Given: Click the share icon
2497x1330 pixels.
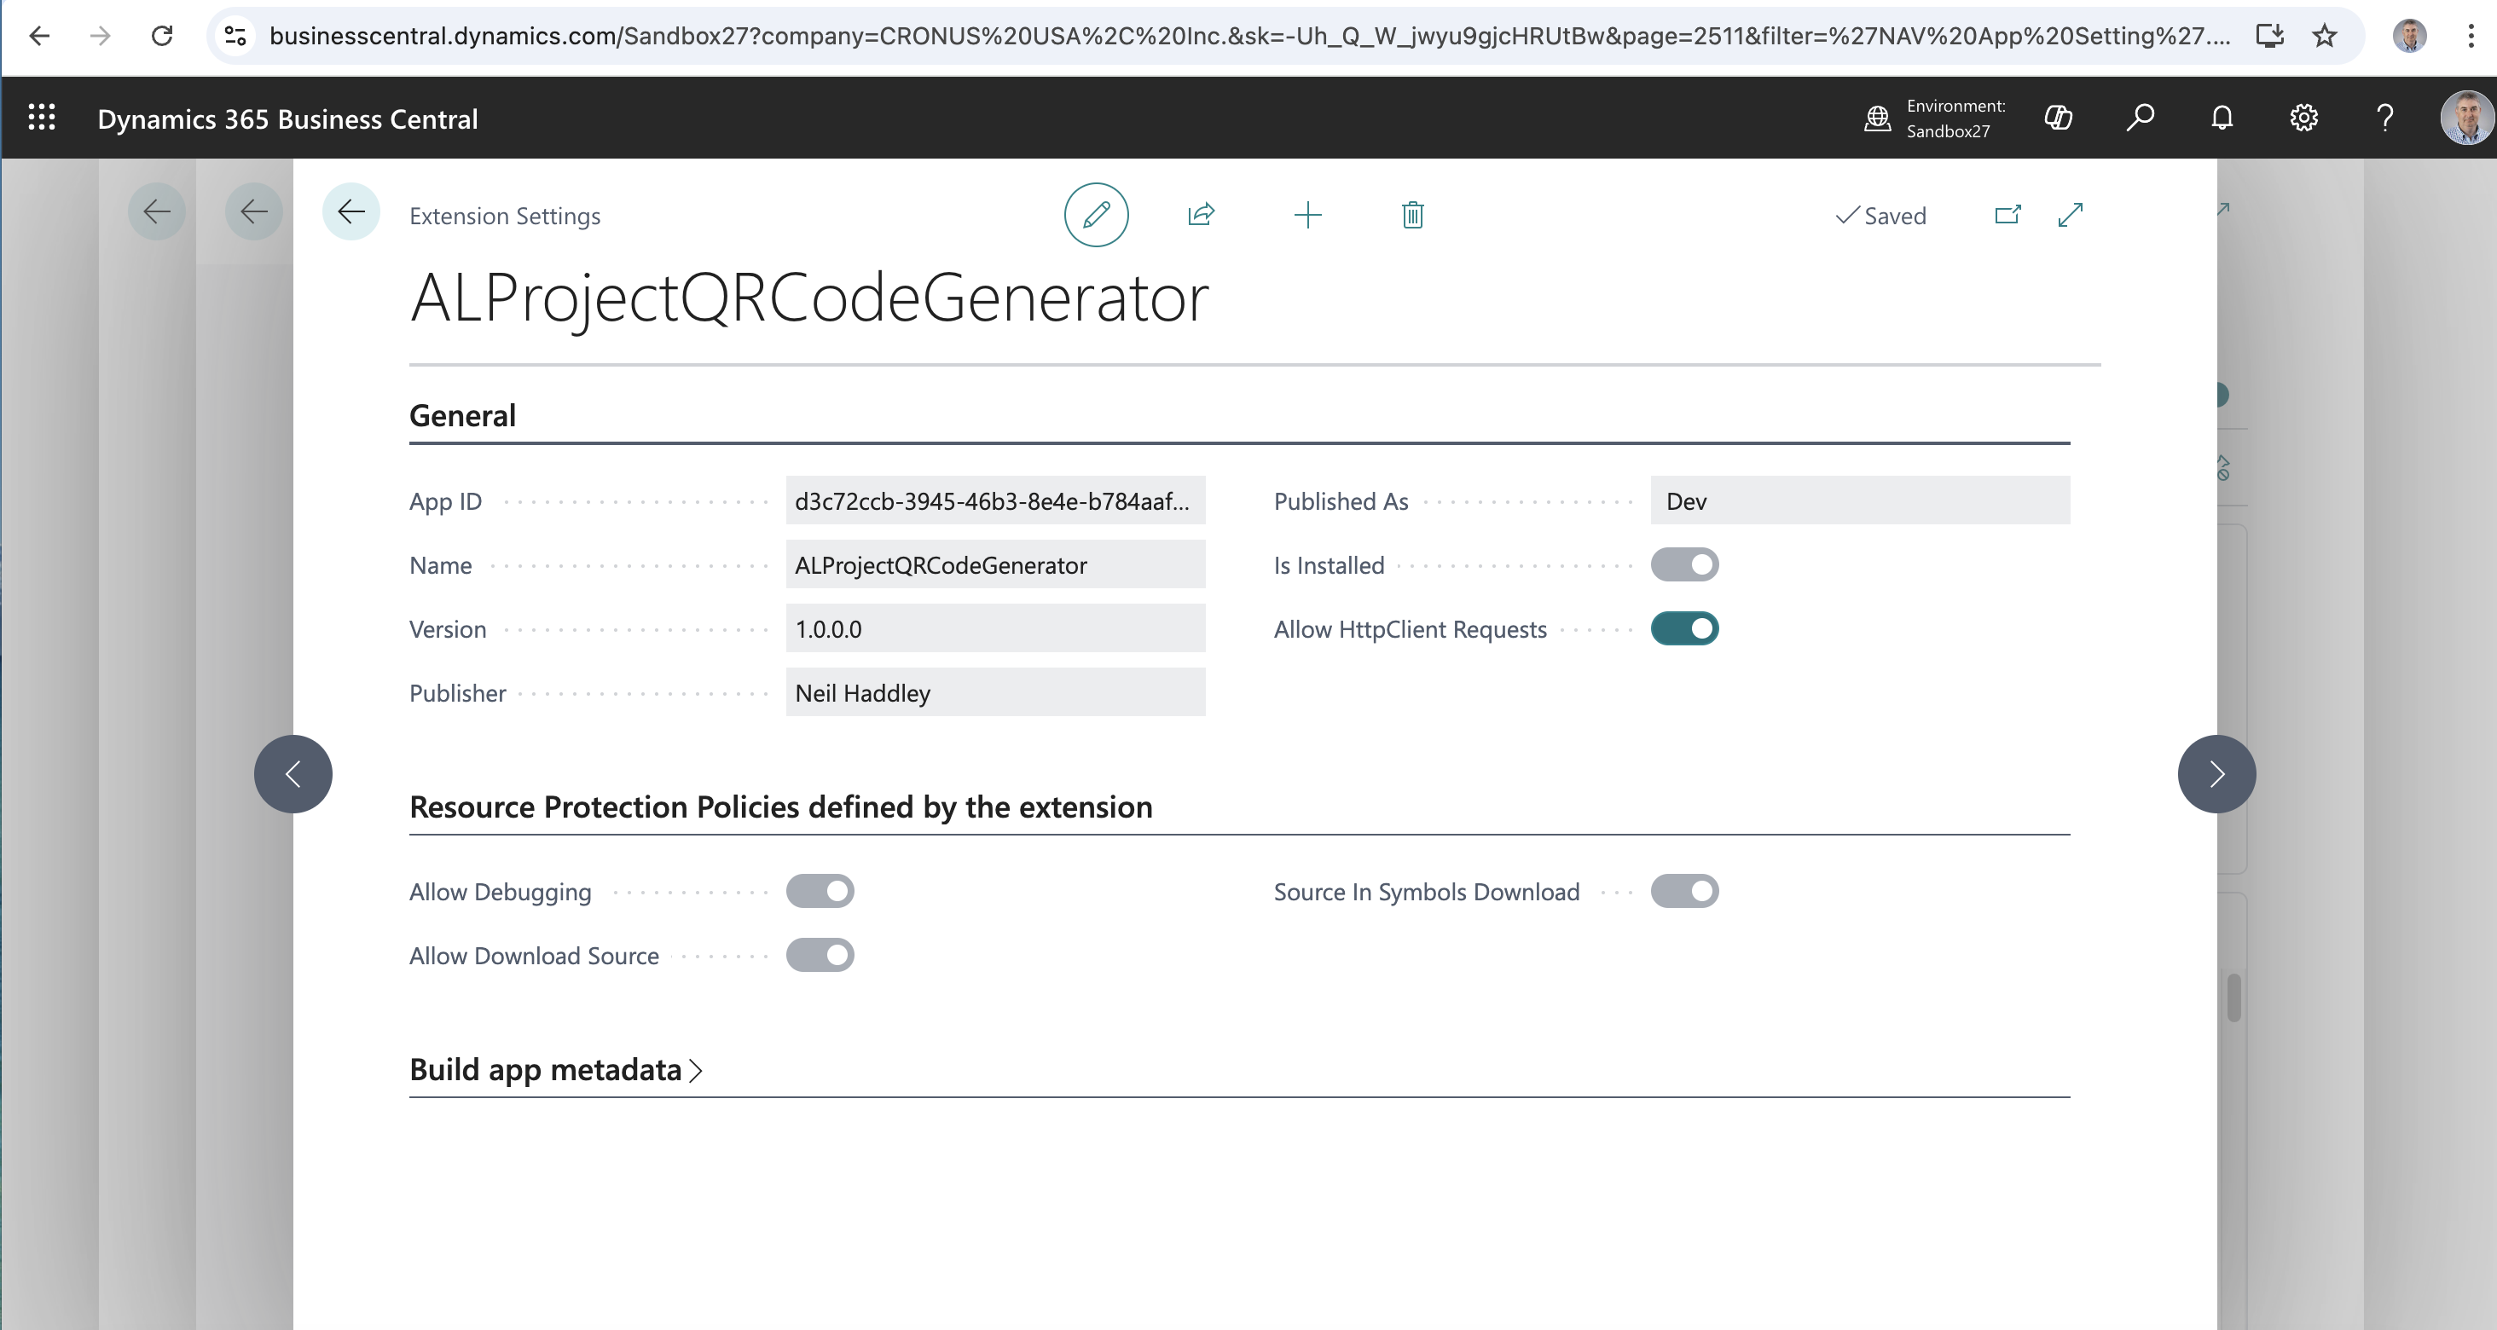Looking at the screenshot, I should pyautogui.click(x=1201, y=214).
